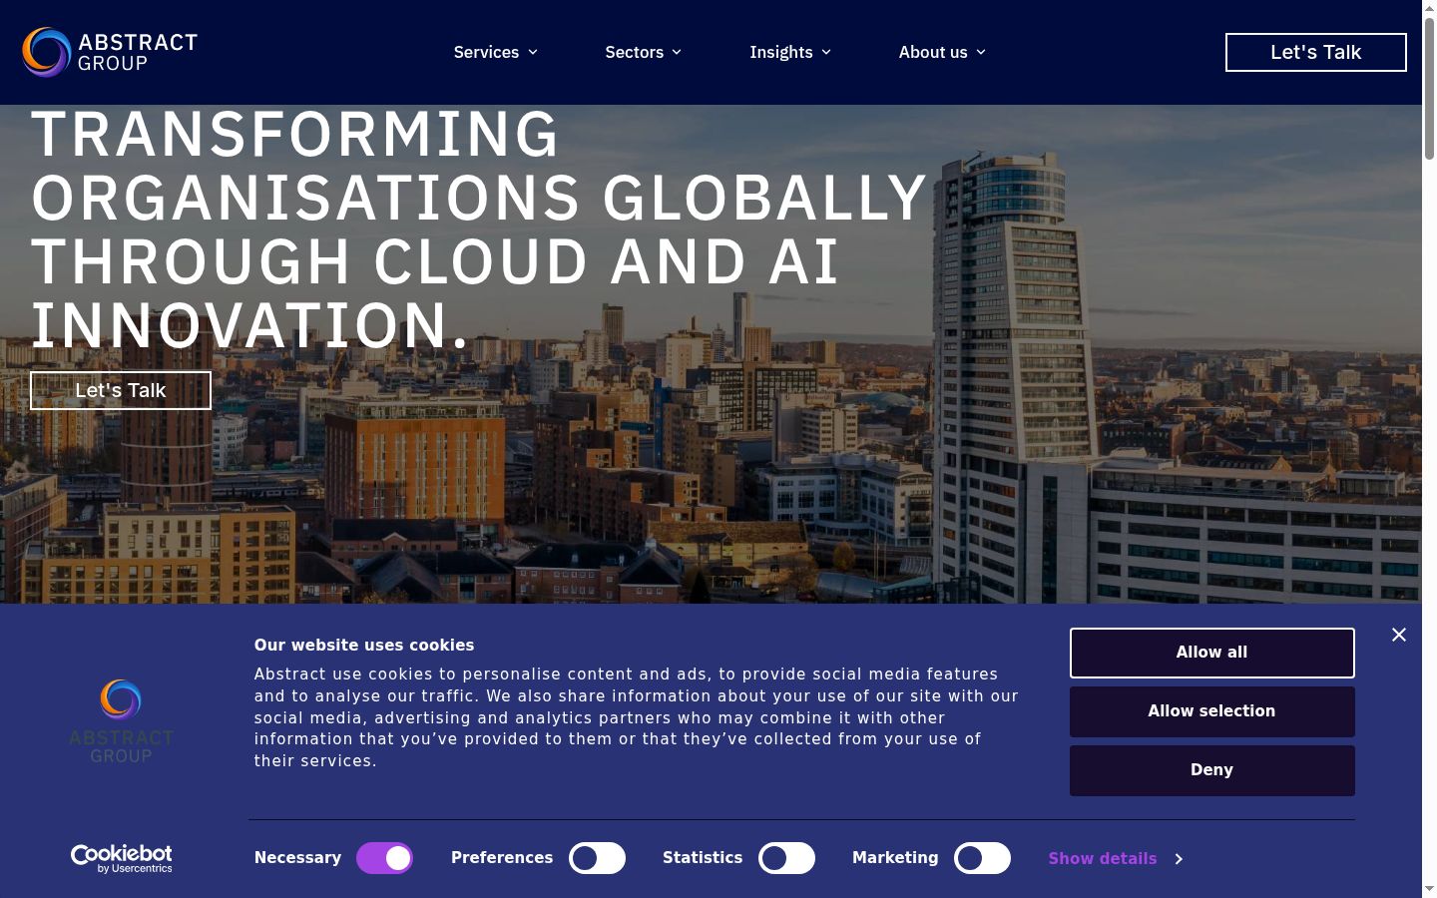Enable the Preferences cookies switch
1437x898 pixels.
(x=597, y=858)
